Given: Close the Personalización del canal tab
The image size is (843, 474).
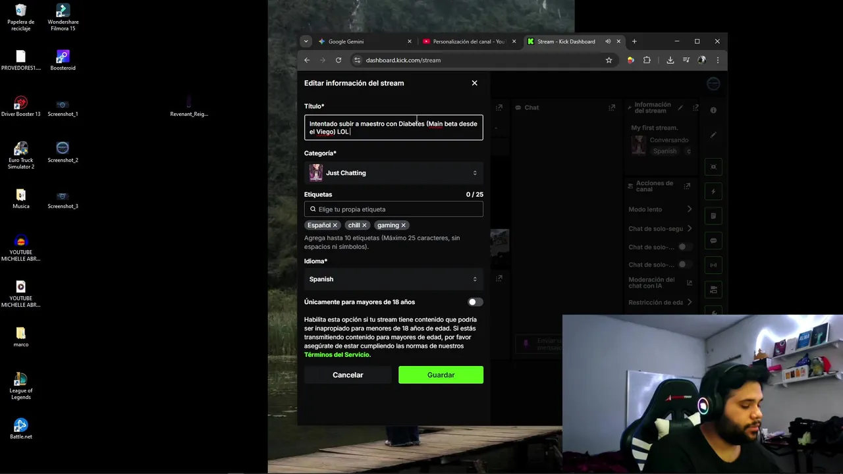Looking at the screenshot, I should (x=514, y=41).
